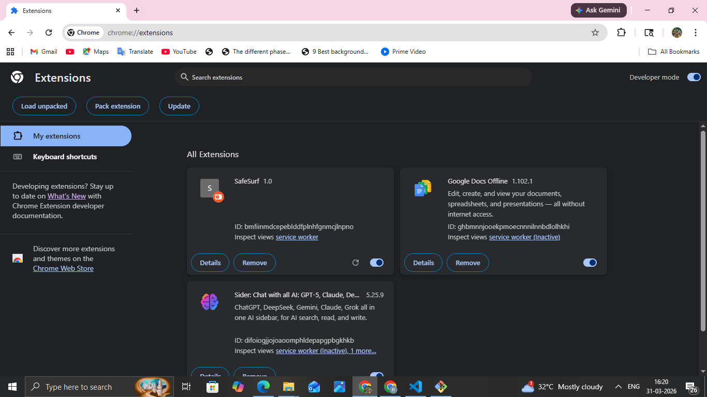
Task: Open the Maps bookmark
Action: coord(96,52)
